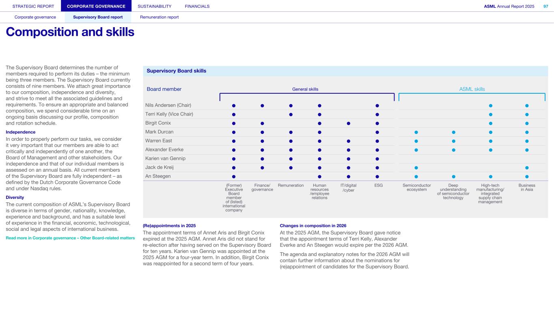Click the page number 97
Image resolution: width=554 pixels, height=312 pixels.
[x=545, y=6]
